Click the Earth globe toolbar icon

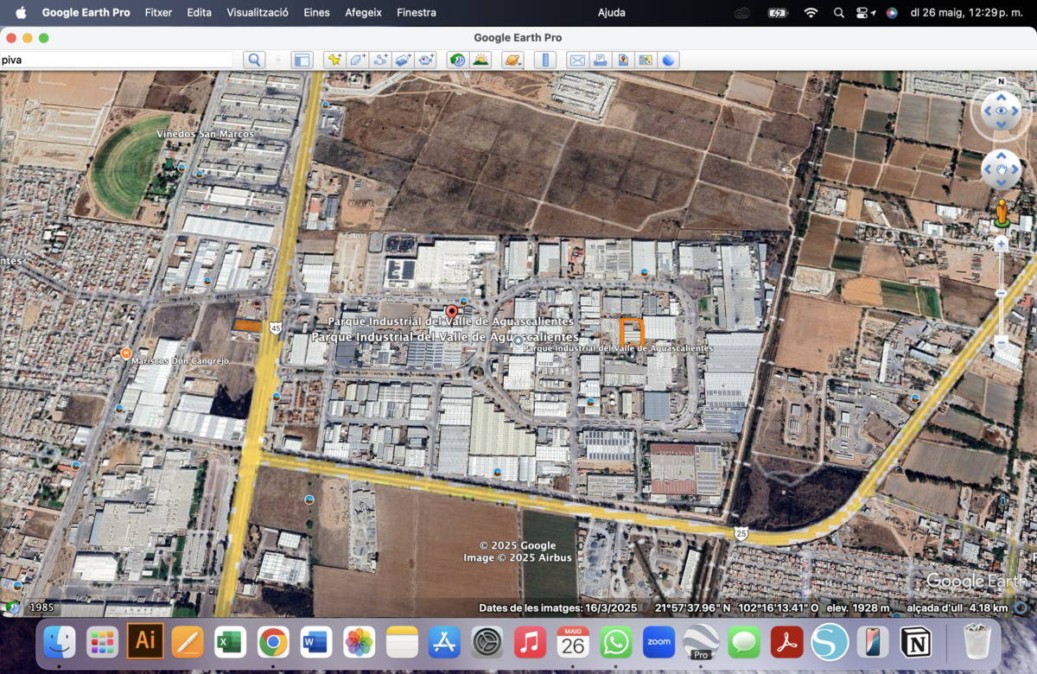point(668,60)
